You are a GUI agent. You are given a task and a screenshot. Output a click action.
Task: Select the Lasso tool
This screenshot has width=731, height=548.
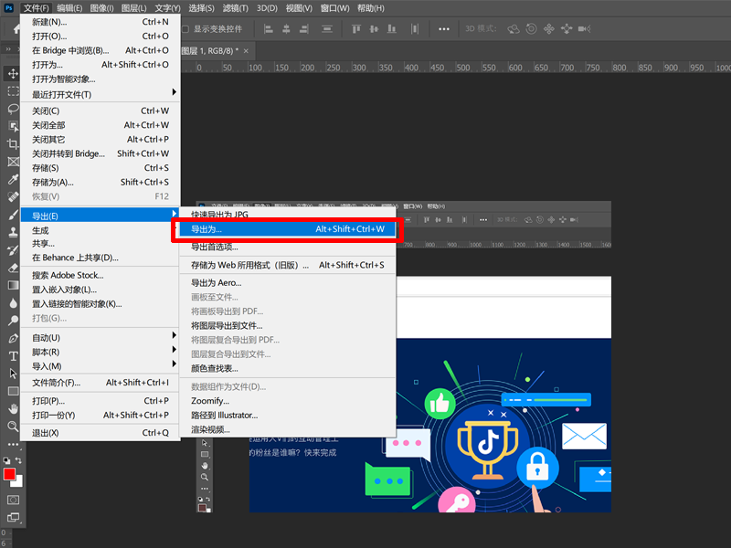click(x=13, y=109)
